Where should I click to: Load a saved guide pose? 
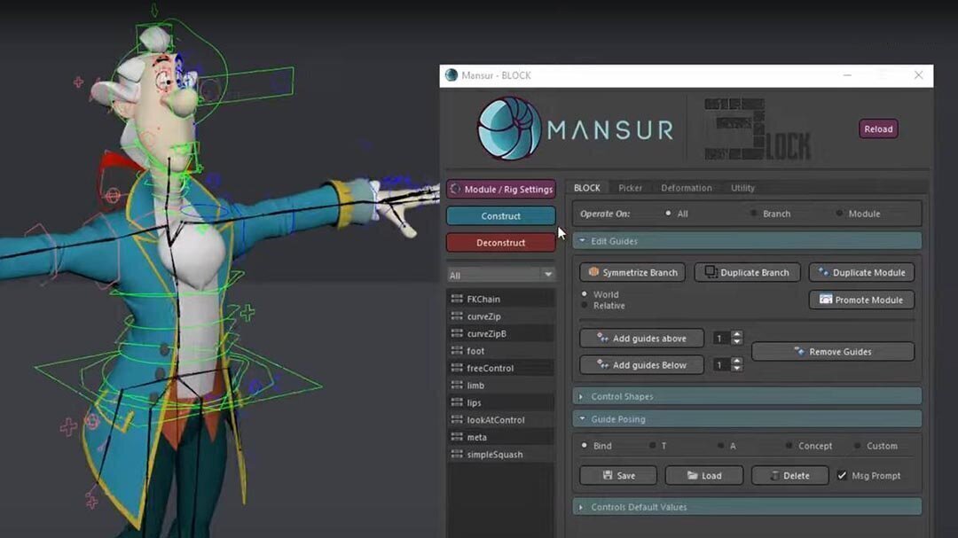pyautogui.click(x=704, y=476)
